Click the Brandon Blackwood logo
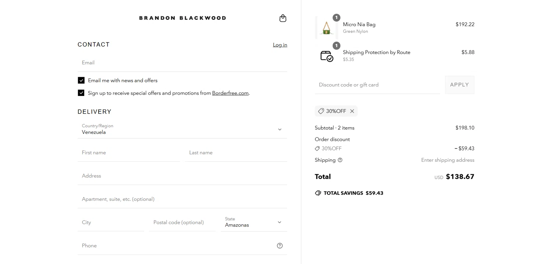This screenshot has height=264, width=552. [x=183, y=18]
